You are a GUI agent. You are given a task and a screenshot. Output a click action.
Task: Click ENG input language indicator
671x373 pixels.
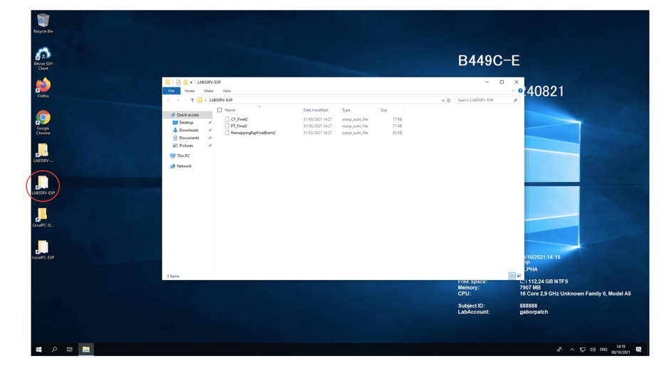coord(603,350)
